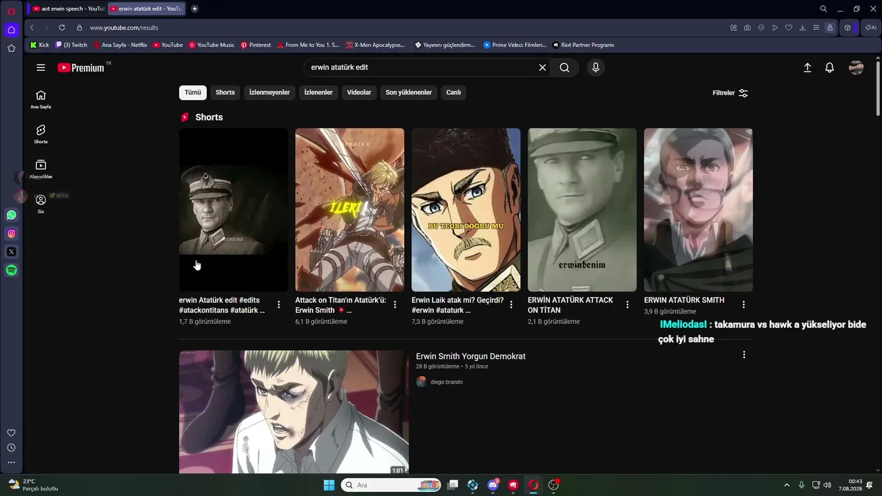Viewport: 882px width, 496px height.
Task: Open the Opera AI assistant button
Action: coord(872,28)
